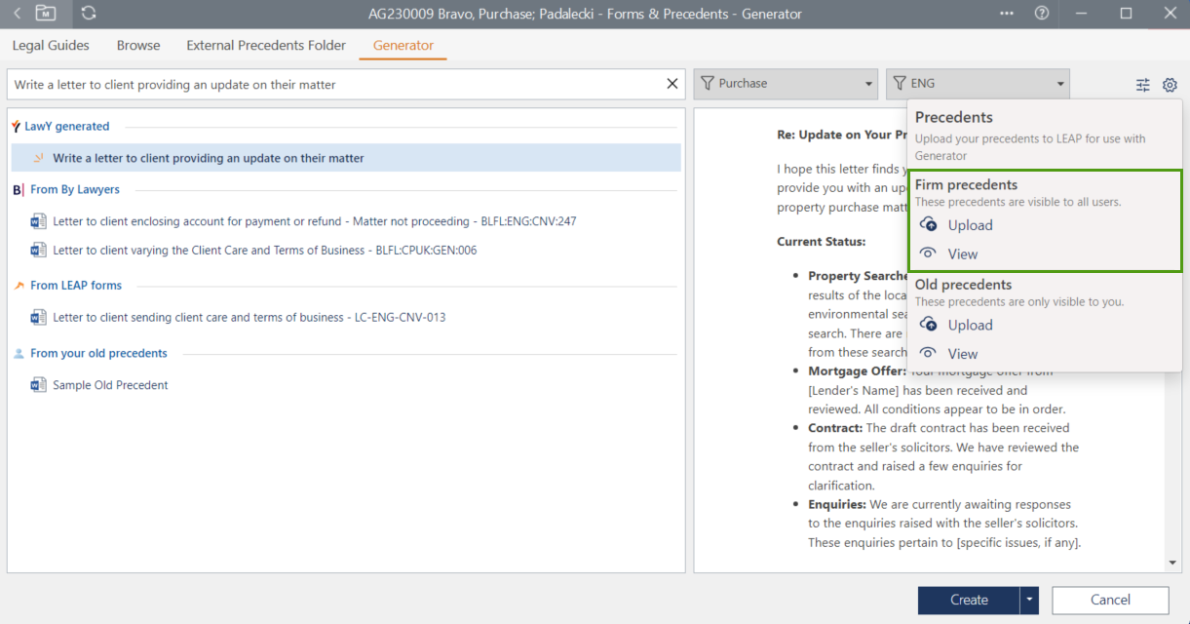The height and width of the screenshot is (624, 1190).
Task: Click the three-dot more options icon
Action: (x=1007, y=14)
